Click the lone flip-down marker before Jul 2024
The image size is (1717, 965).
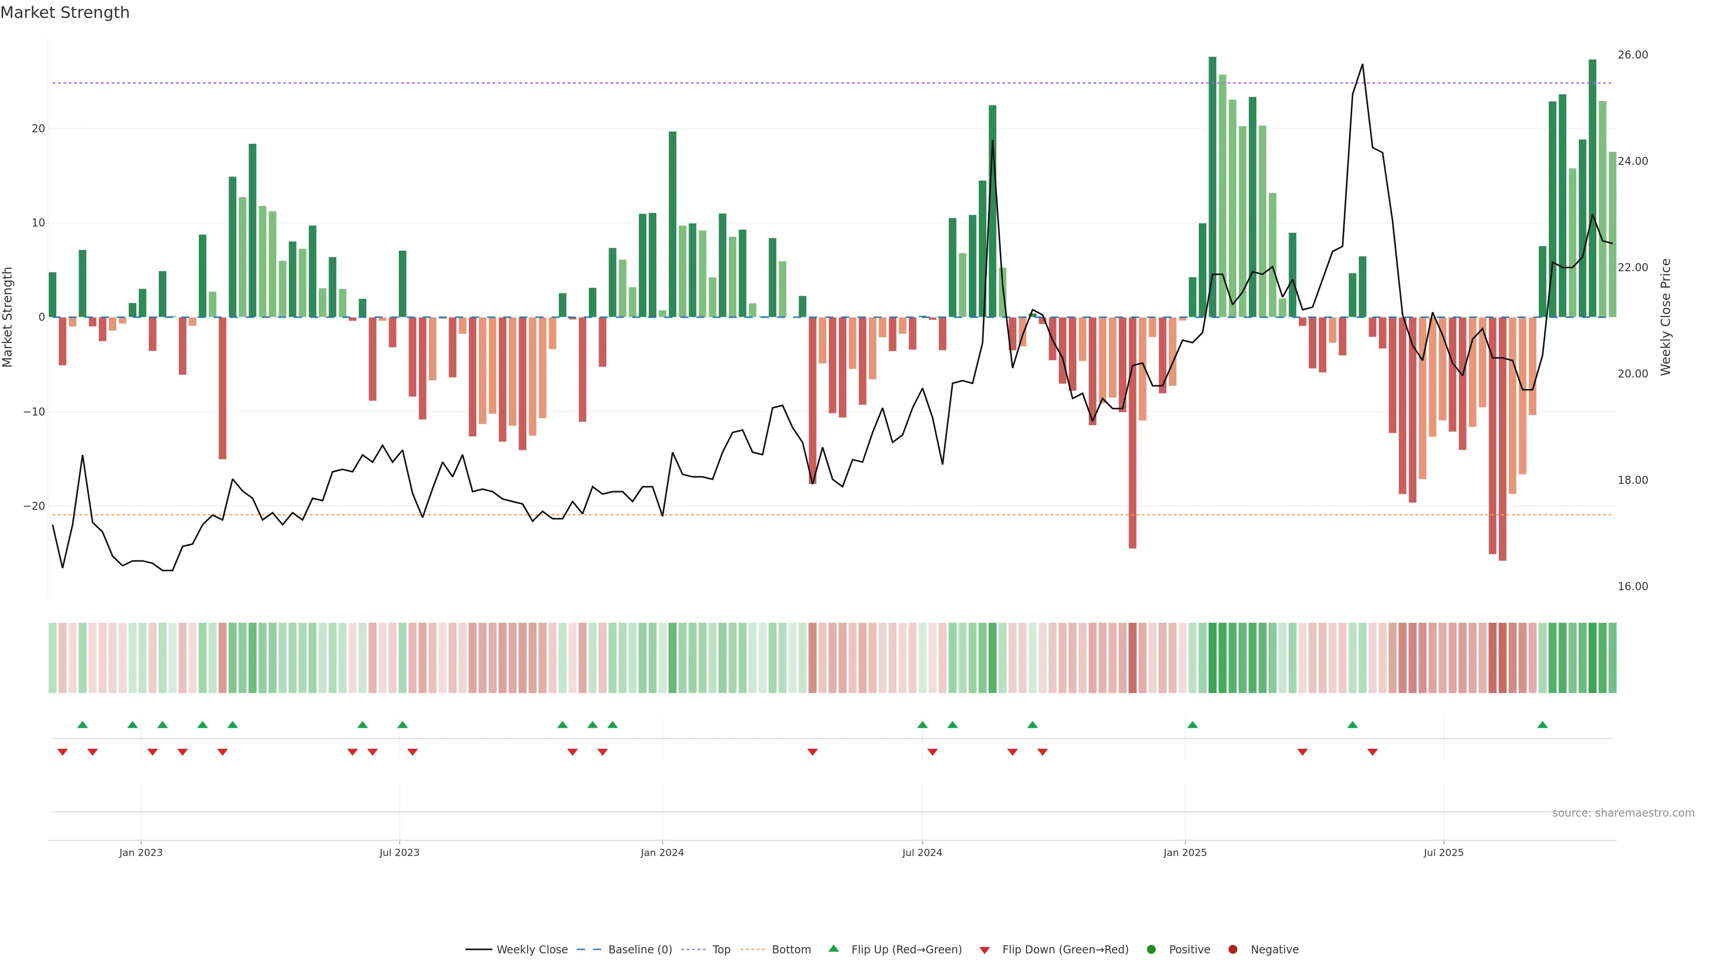point(812,752)
